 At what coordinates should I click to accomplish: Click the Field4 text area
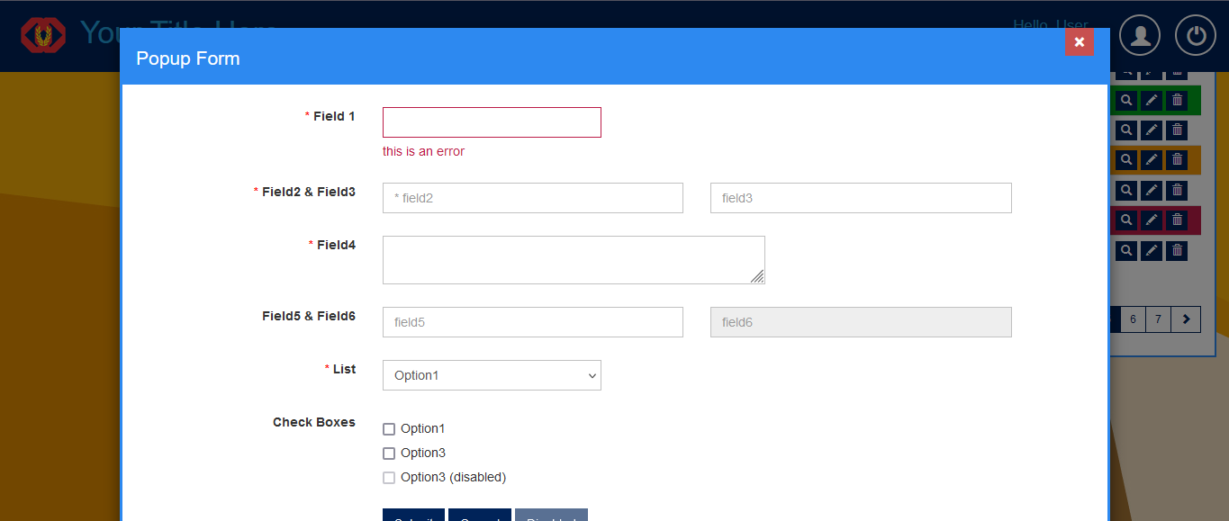(x=574, y=260)
